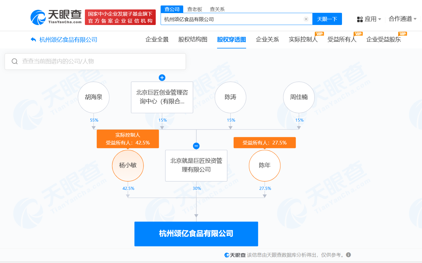422x263 pixels.
Task: Open the 杭州颂亿食品有限公司 company link
Action: pyautogui.click(x=68, y=40)
